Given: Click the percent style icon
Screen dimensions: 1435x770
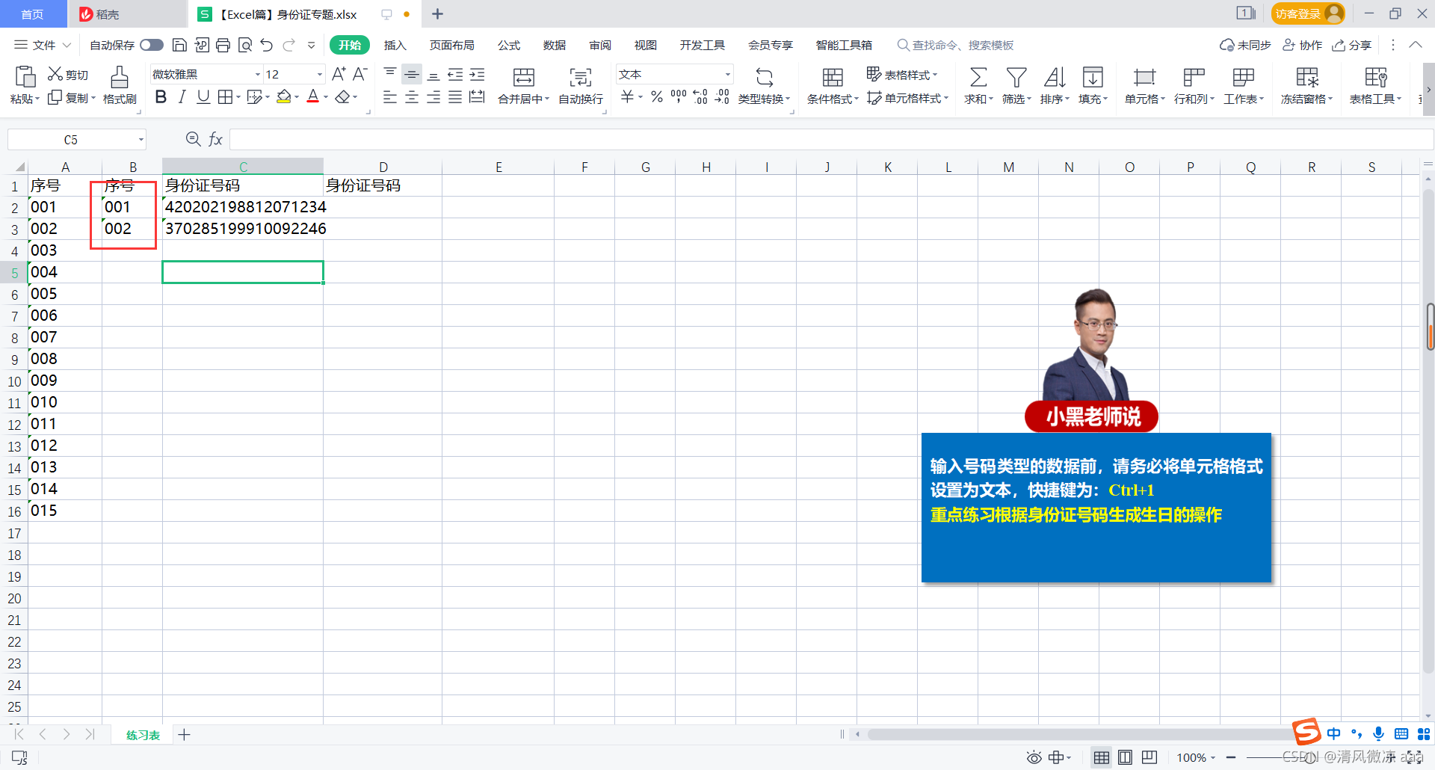Looking at the screenshot, I should pos(657,97).
